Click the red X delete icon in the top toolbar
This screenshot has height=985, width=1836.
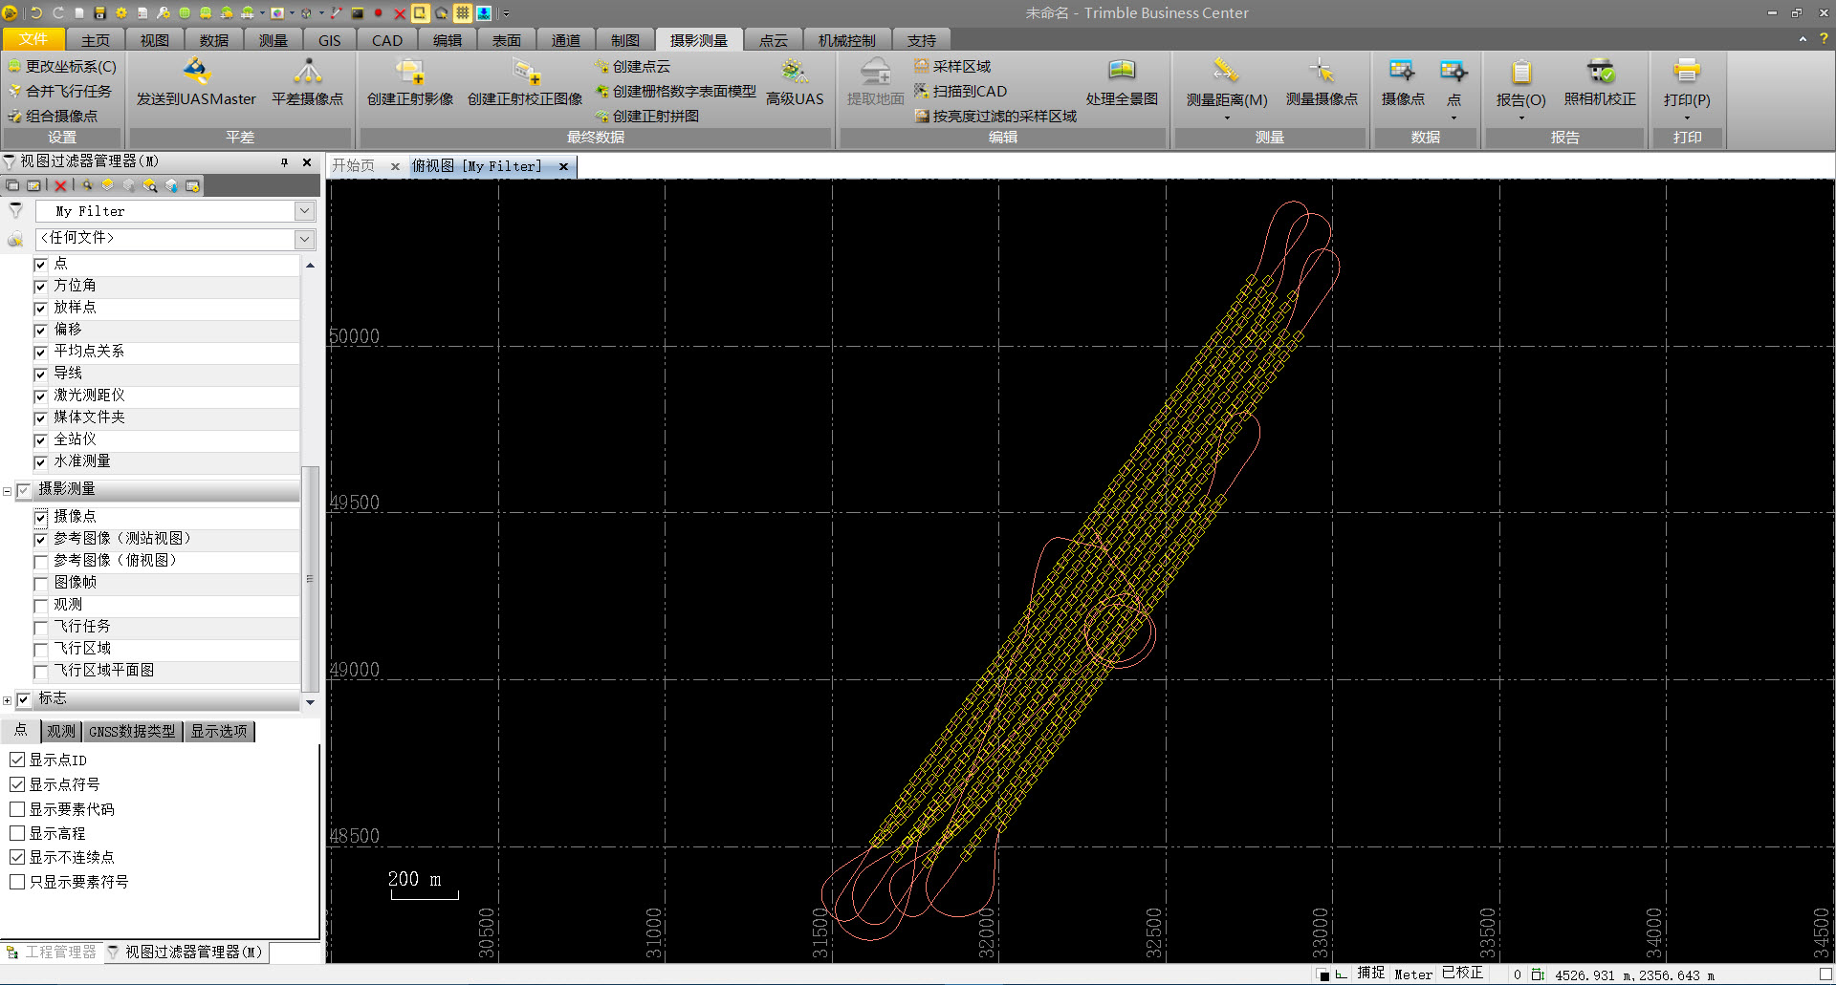400,13
